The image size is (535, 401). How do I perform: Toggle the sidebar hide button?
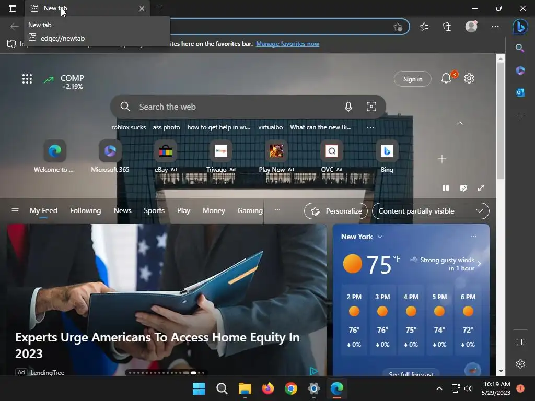coord(520,342)
